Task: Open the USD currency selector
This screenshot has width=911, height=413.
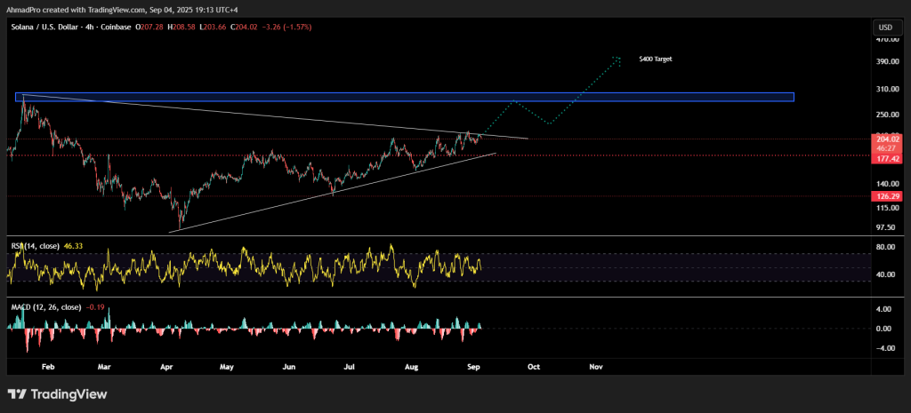Action: tap(884, 28)
